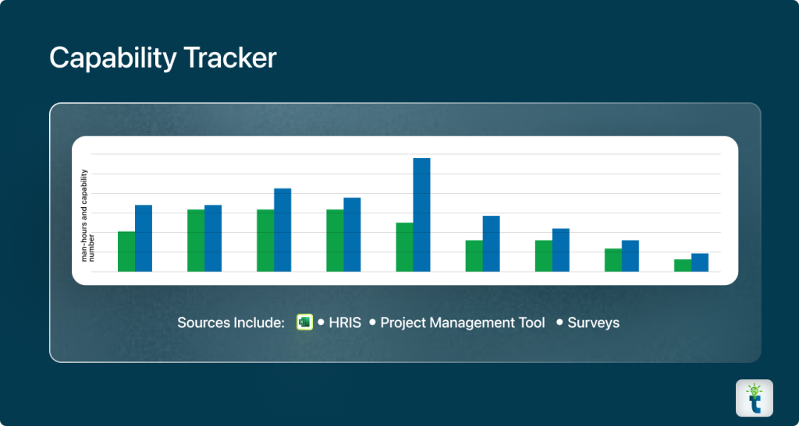Click the leftmost green bar

pyautogui.click(x=126, y=252)
